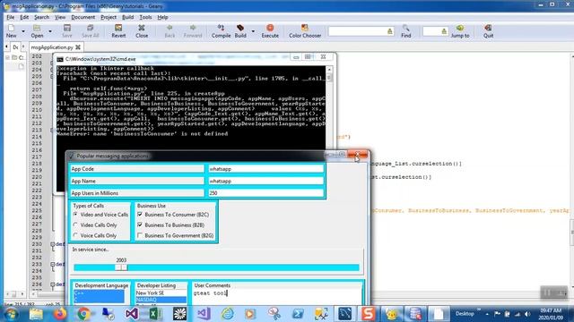
Task: Uncheck Business To Consumer (B2C) checkbox
Action: (x=140, y=215)
